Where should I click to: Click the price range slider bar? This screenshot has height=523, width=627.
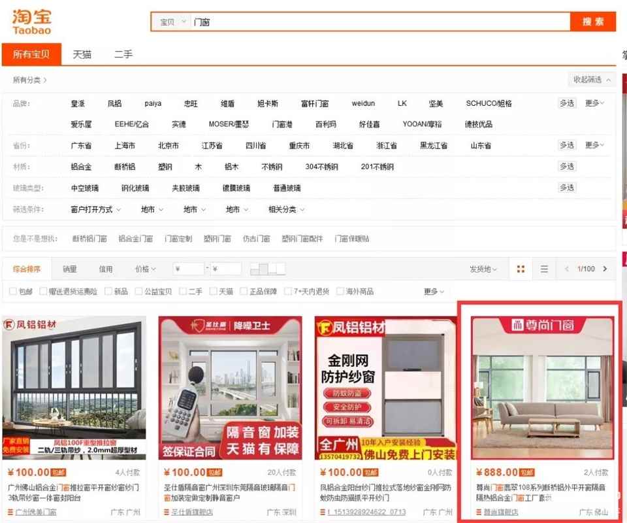coord(268,269)
